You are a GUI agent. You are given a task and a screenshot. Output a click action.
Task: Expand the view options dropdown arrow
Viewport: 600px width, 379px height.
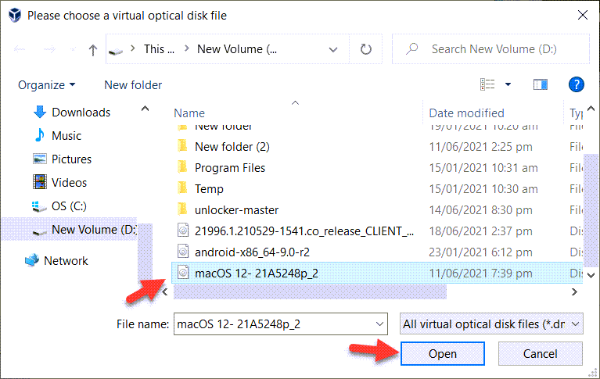(x=508, y=84)
